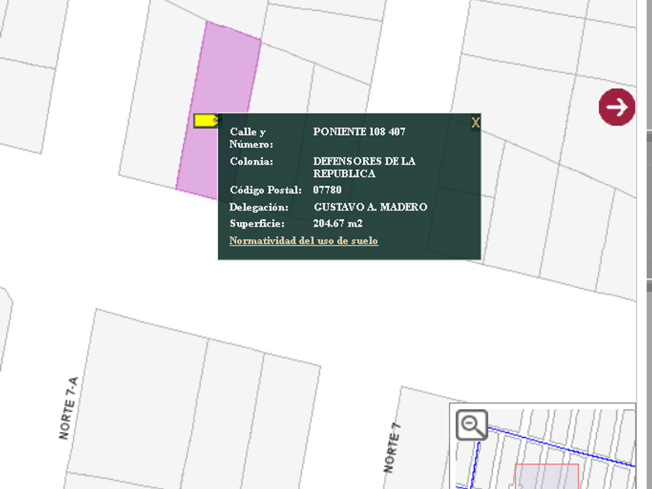Viewport: 652px width, 489px height.
Task: Select the parcel right of NORTE 7-A label
Action: click(147, 396)
